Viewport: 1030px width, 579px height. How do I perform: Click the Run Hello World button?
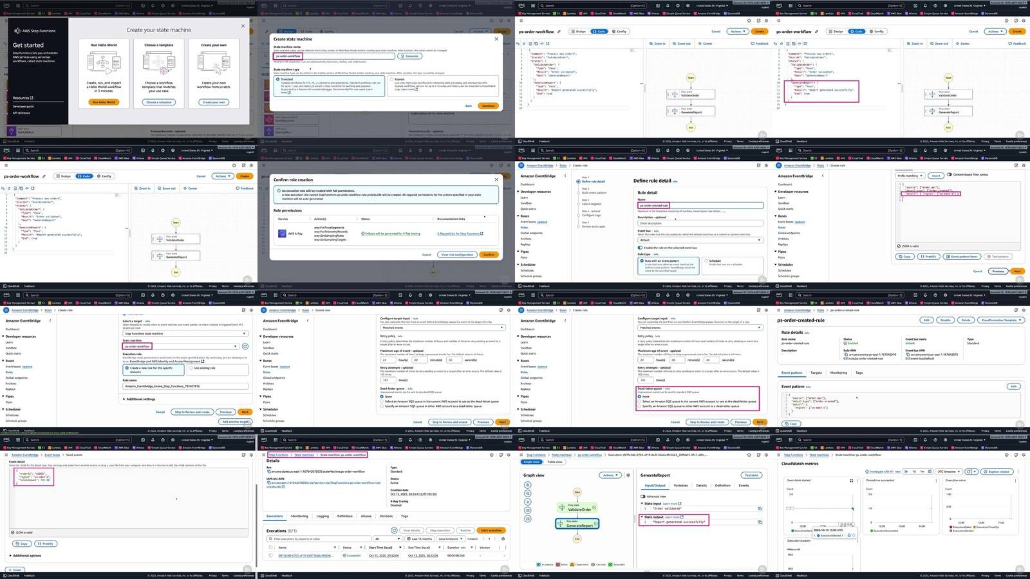coord(104,102)
